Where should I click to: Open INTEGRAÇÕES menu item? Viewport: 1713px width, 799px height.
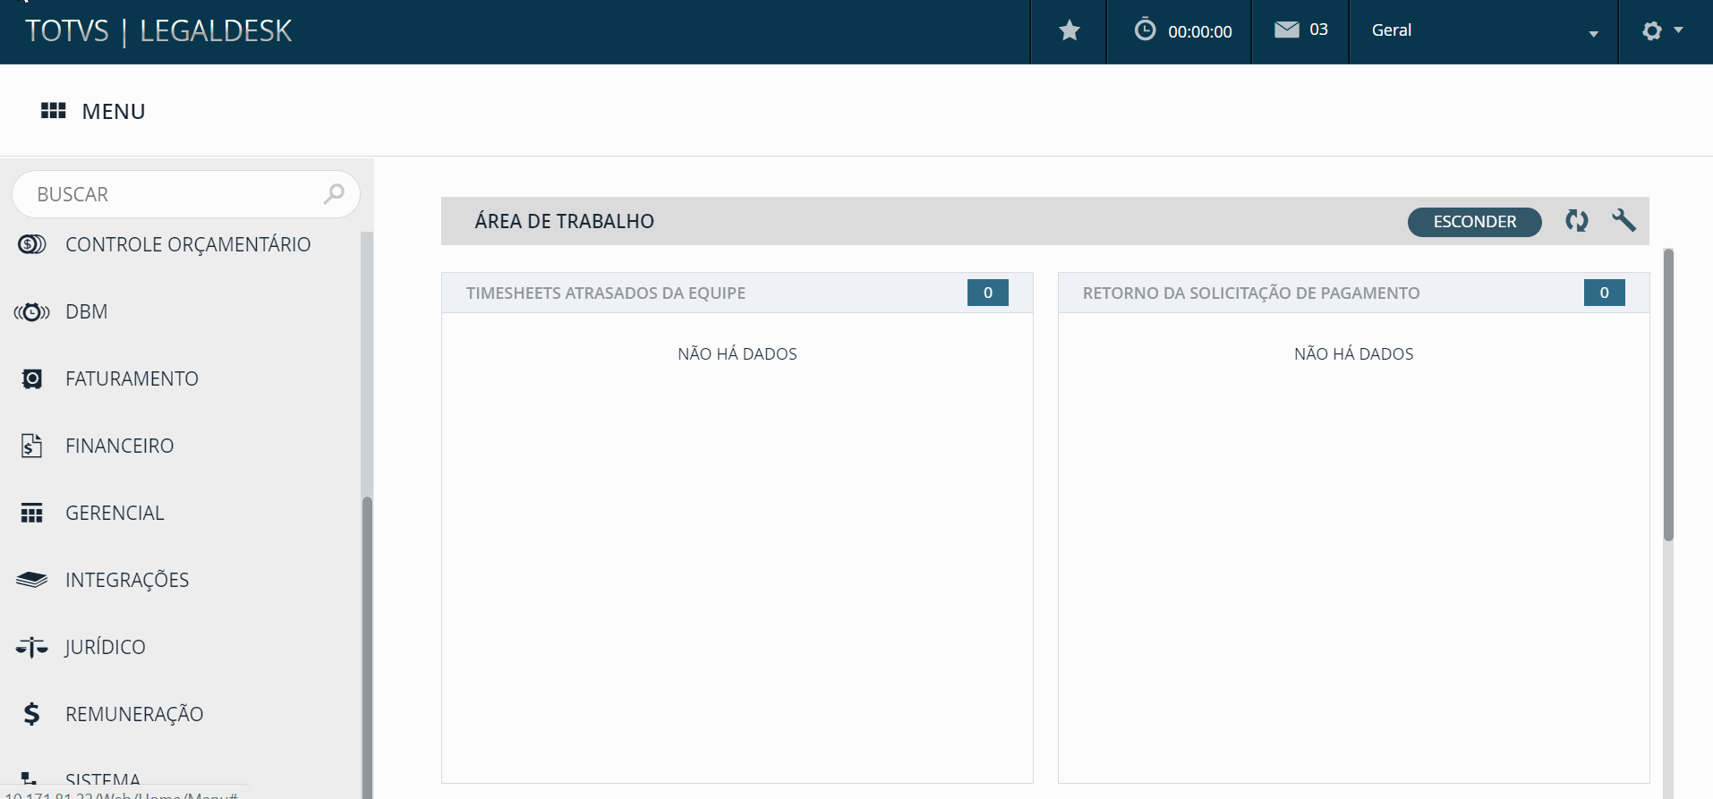tap(127, 580)
